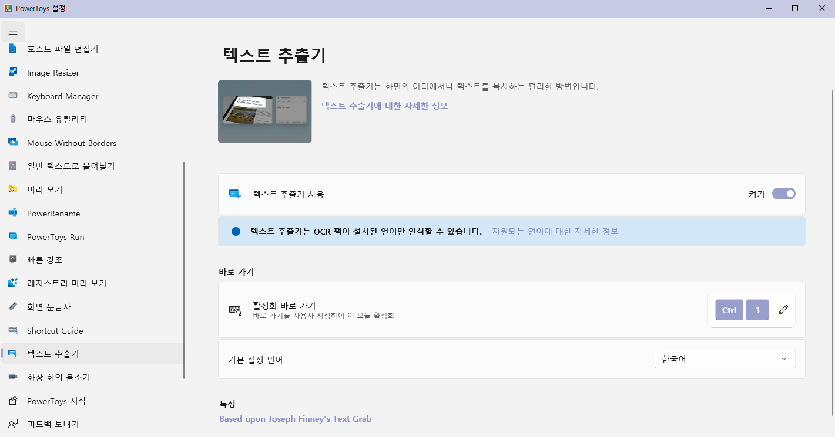
Task: Click the 마우스 유틸리티 icon
Action: (x=13, y=119)
